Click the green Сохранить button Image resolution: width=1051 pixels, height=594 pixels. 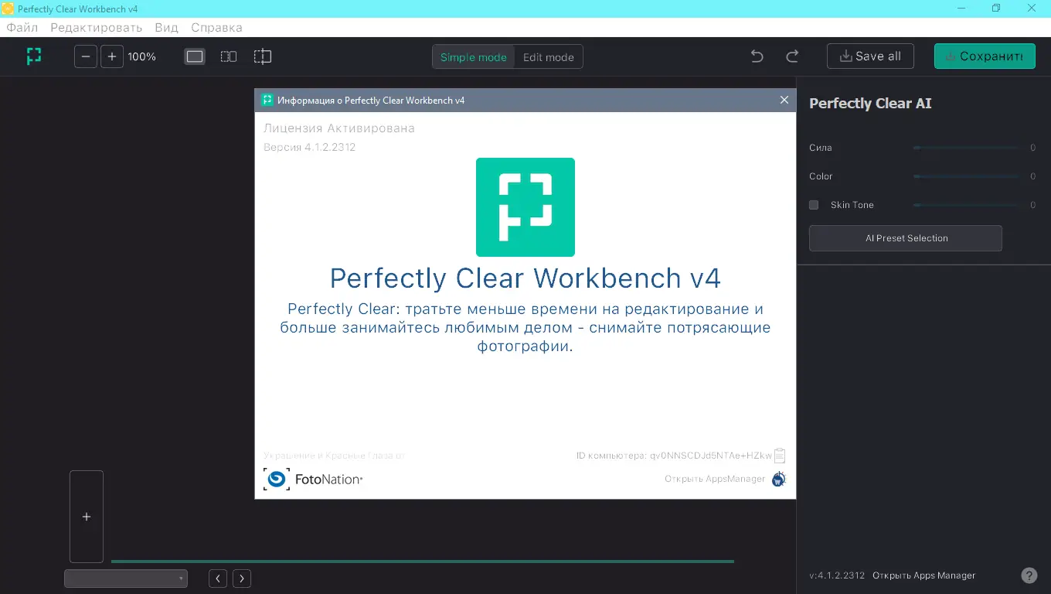[985, 56]
